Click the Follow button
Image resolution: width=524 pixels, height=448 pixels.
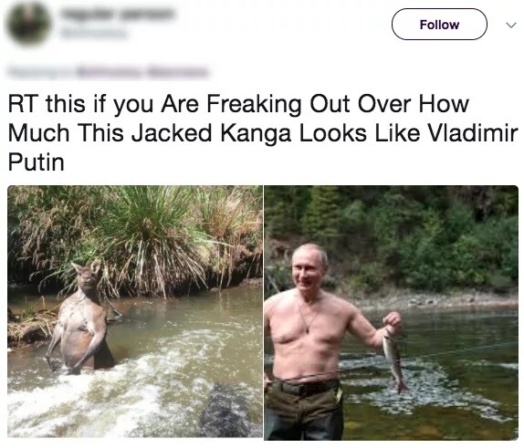tap(439, 25)
